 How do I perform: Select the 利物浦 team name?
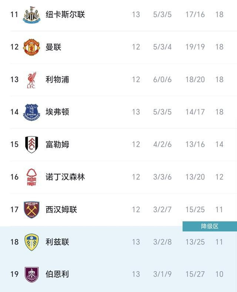pos(57,79)
